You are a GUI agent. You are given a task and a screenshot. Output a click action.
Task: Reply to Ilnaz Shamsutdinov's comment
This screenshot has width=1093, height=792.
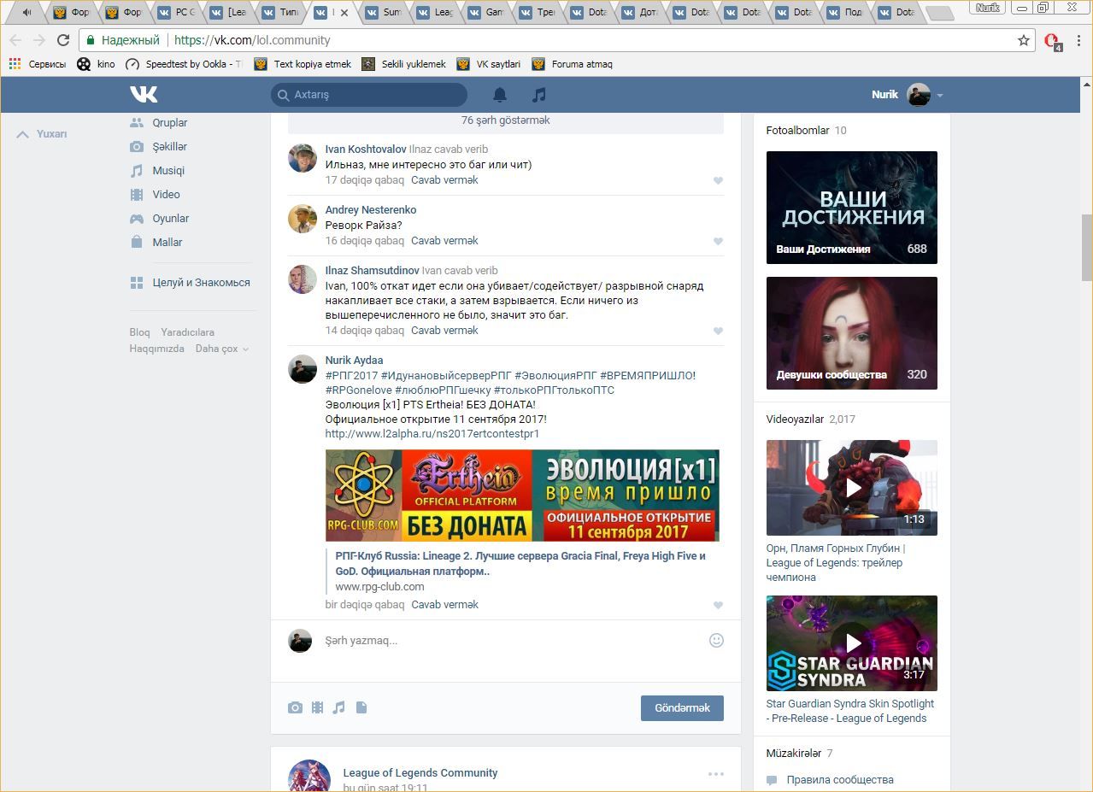click(x=444, y=331)
